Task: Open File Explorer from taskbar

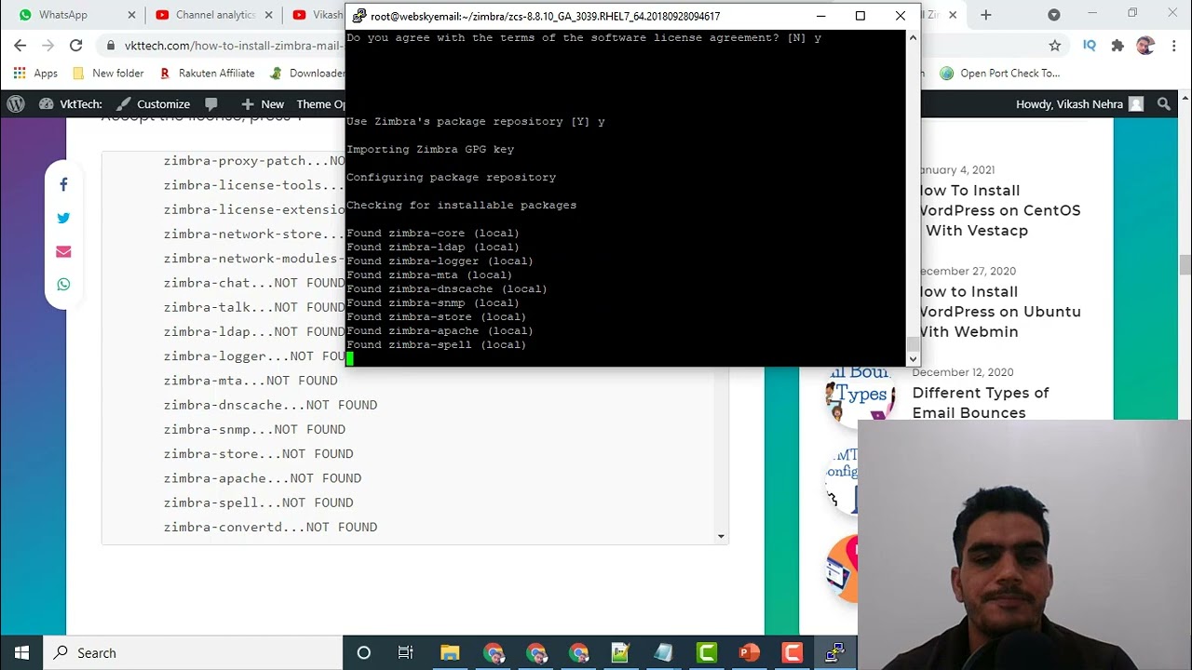Action: [450, 652]
